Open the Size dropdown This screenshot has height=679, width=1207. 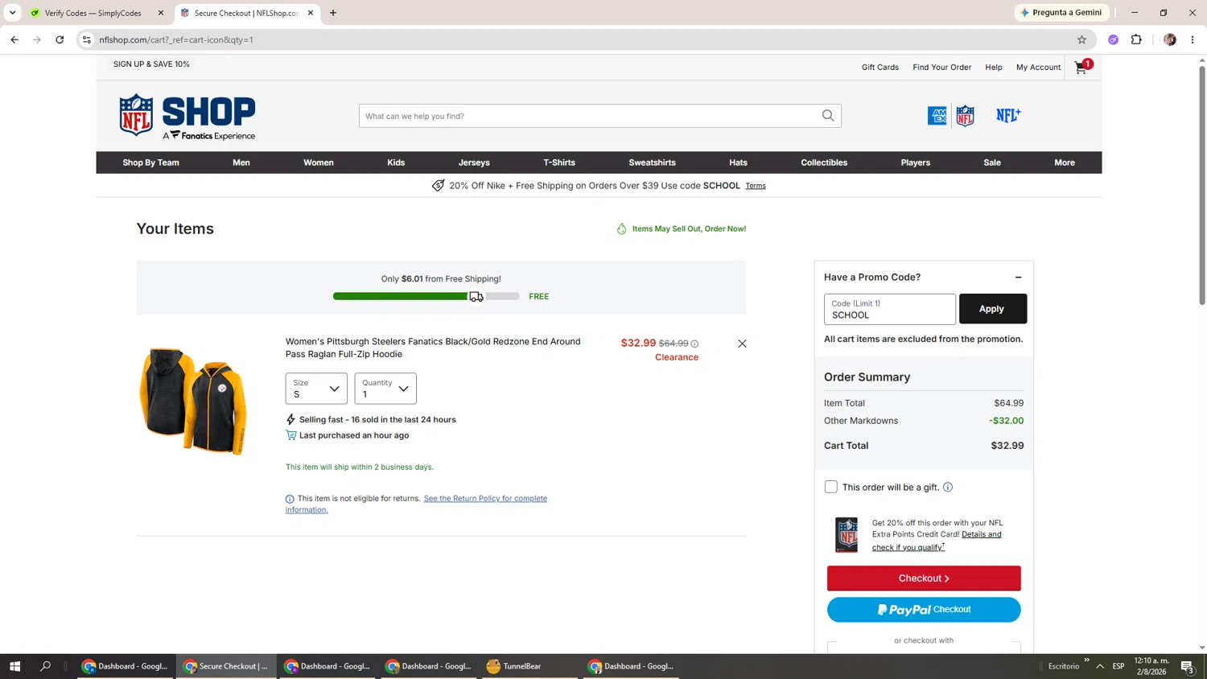pos(316,389)
